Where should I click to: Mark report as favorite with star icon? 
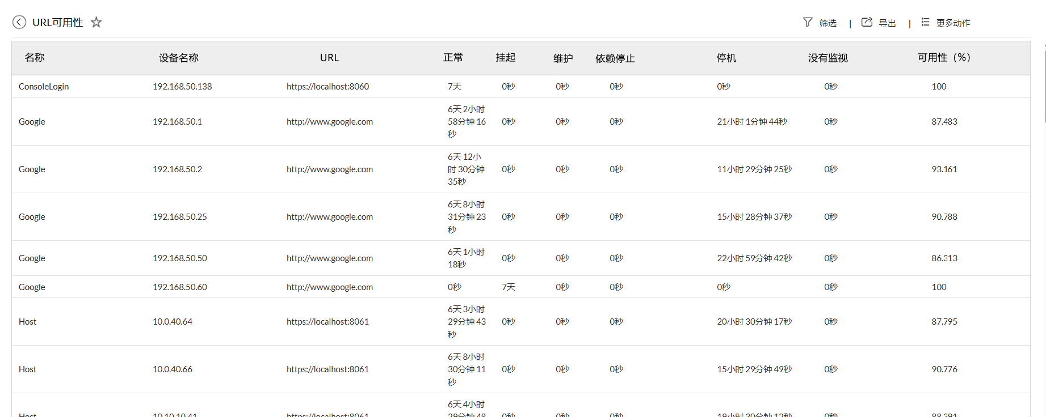point(96,22)
